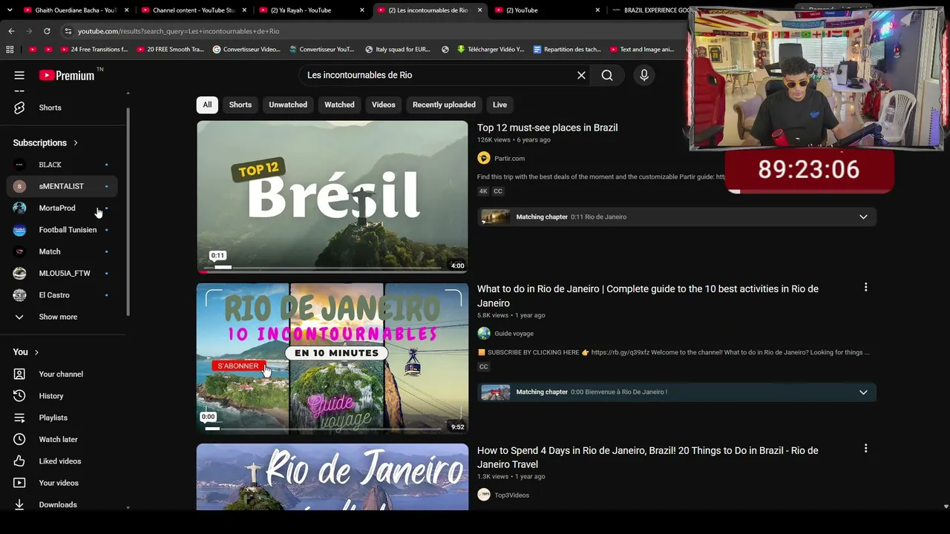Switch to Channel content YouTube Studio tab
The height and width of the screenshot is (534, 950).
click(191, 10)
